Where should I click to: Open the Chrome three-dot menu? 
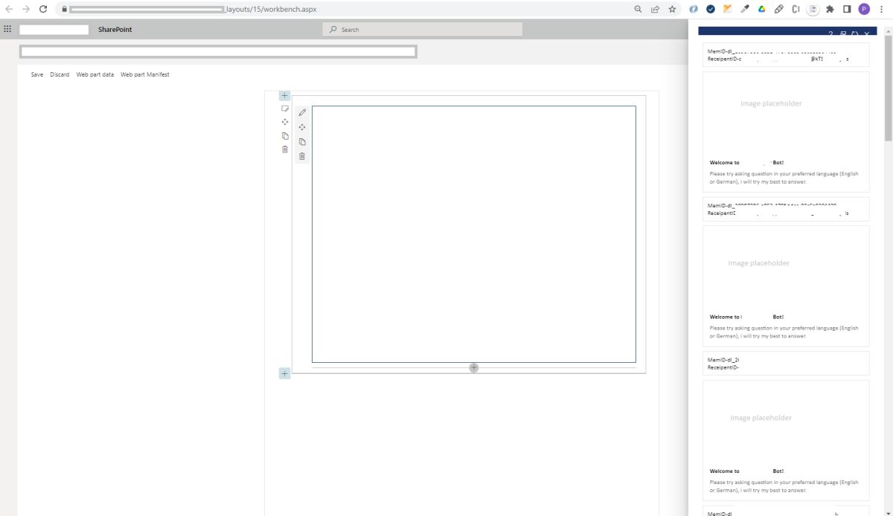tap(882, 9)
